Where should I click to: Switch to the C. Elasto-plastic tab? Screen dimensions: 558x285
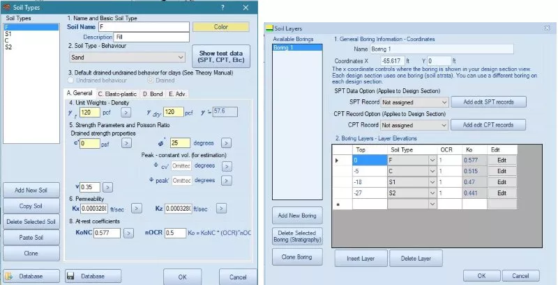tap(117, 94)
